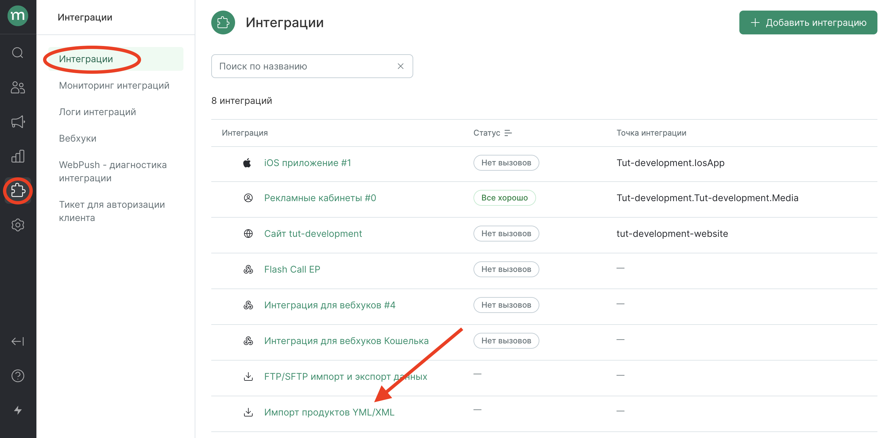892x438 pixels.
Task: Open Мониторинг интеграций menu item
Action: click(x=114, y=85)
